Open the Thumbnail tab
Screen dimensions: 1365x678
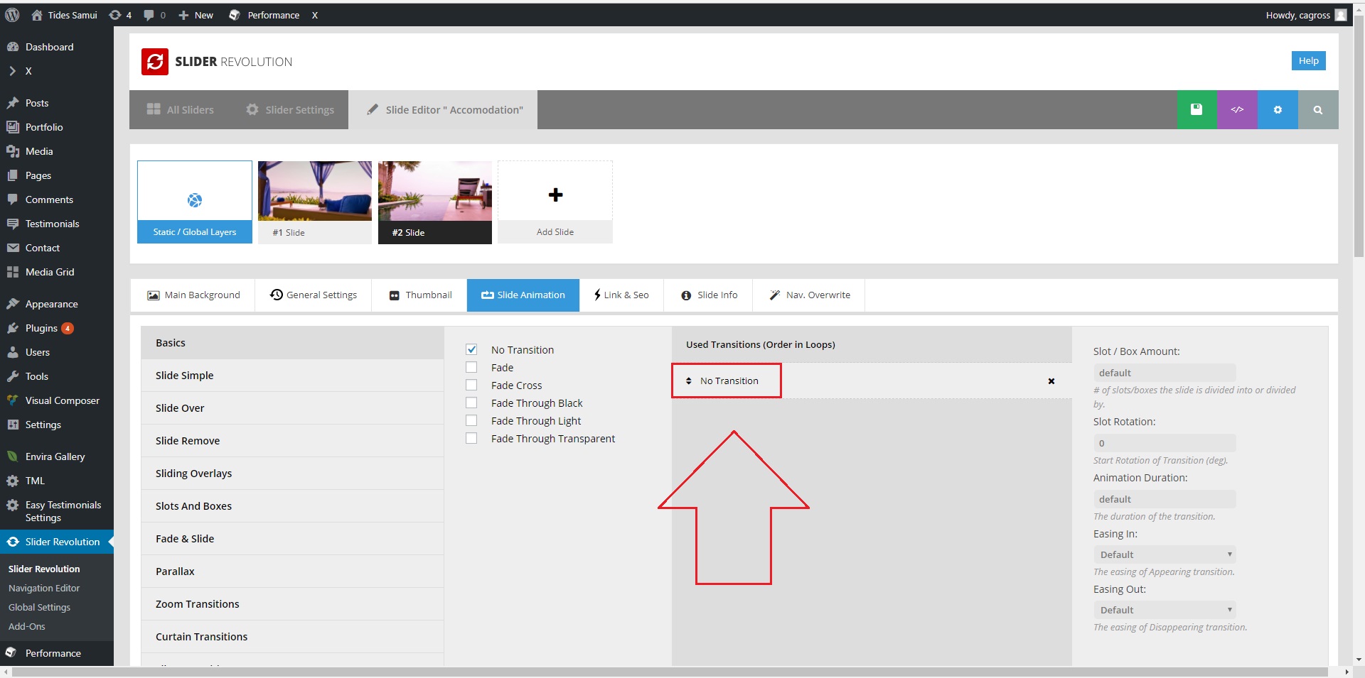(x=419, y=295)
